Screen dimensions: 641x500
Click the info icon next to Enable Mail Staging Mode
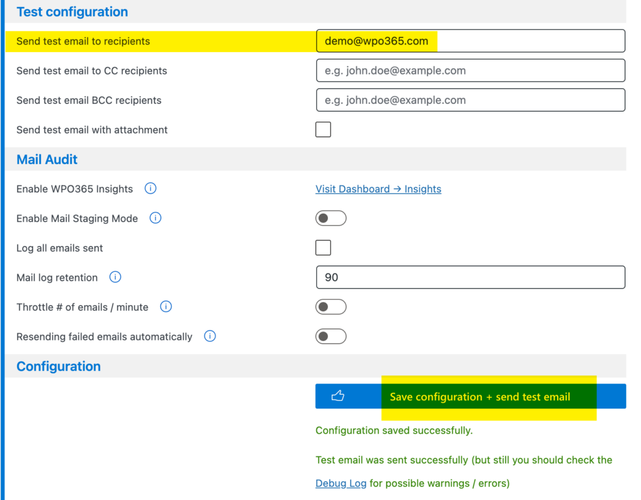[x=155, y=218]
